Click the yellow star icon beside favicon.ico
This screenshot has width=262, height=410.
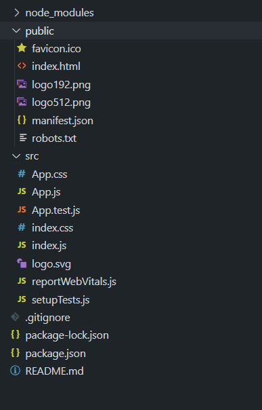[22, 48]
